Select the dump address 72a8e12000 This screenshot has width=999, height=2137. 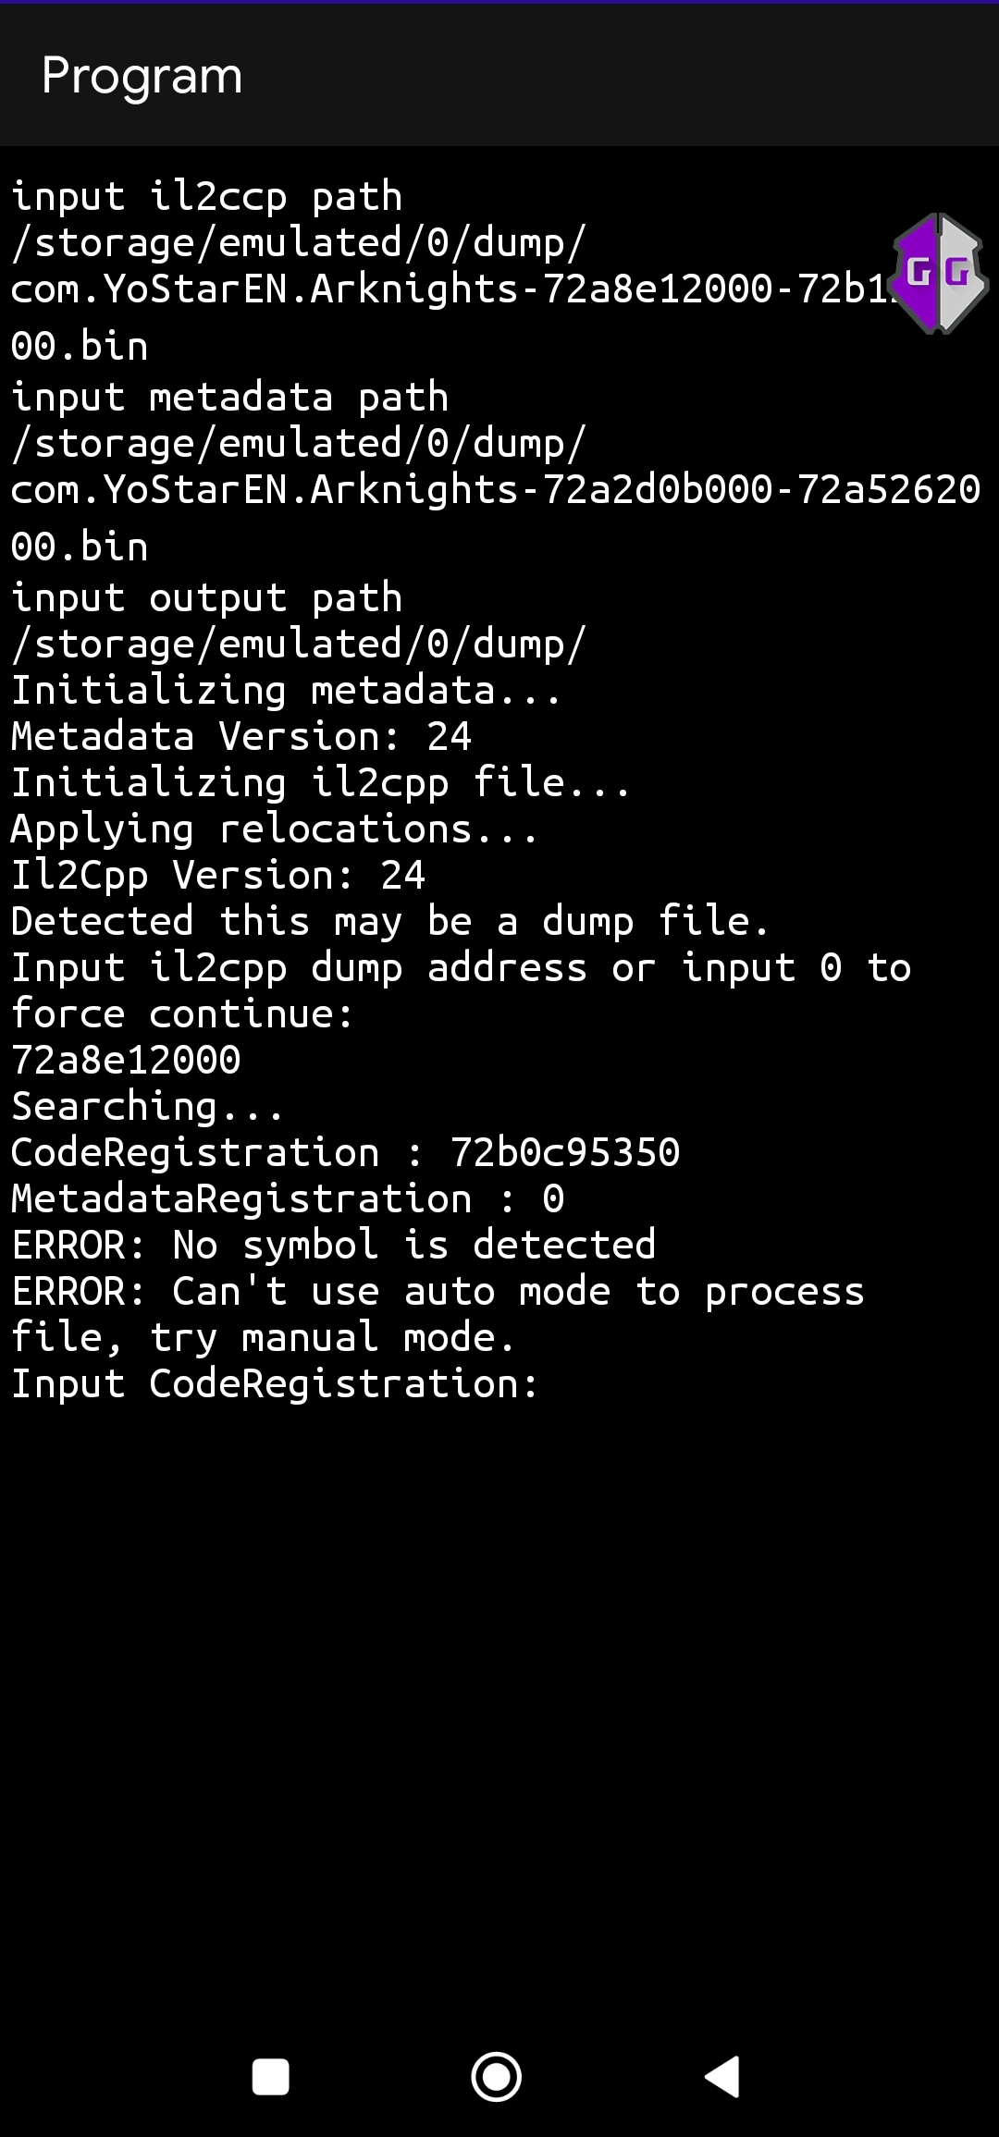click(x=124, y=1059)
